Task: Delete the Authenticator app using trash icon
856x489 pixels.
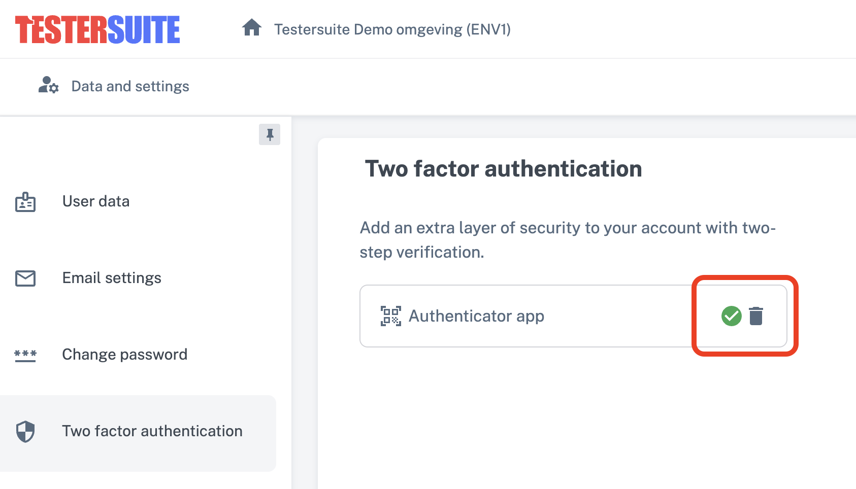Action: (x=756, y=316)
